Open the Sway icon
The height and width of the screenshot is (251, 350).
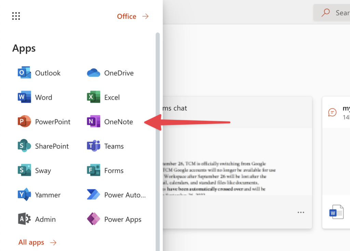point(24,170)
